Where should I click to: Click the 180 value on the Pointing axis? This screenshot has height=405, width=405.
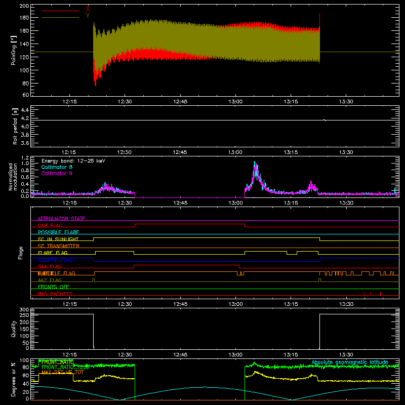[24, 18]
